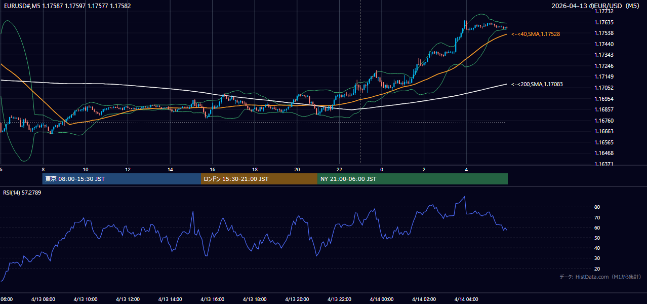This screenshot has width=647, height=304.
Task: Select the London 15:30-21:00 JST session bar
Action: 259,179
